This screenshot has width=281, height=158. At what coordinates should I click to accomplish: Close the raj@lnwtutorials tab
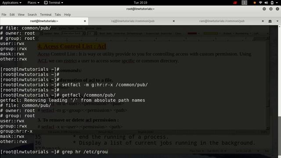coord(174,21)
